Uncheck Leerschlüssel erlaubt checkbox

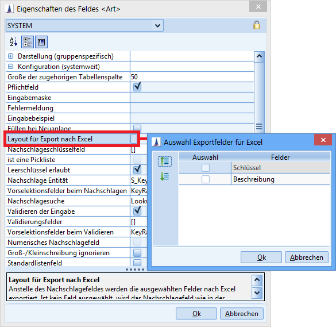[x=137, y=170]
